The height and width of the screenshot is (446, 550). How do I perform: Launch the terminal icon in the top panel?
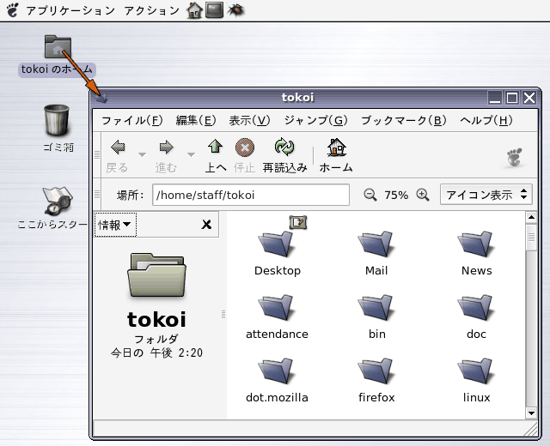214,9
